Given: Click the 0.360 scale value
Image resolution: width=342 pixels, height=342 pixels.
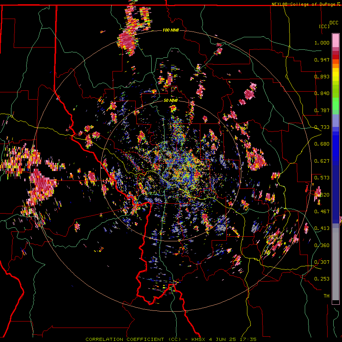Looking at the screenshot, I should tap(322, 245).
